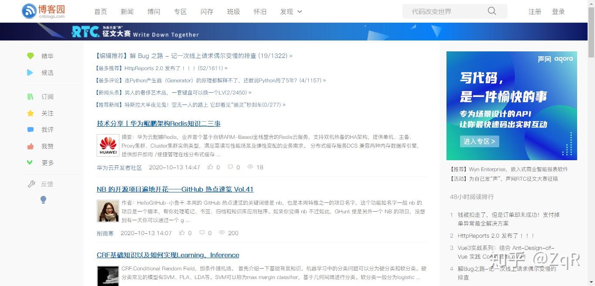
Task: Open comments icon of 华为鲲鹏架构Redis post
Action: [x=230, y=167]
